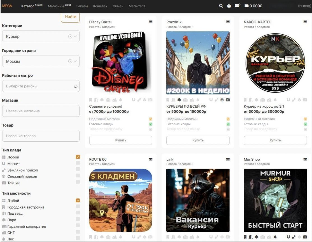The height and width of the screenshot is (242, 312).
Task: Click the stash icon beside Тайник
Action: [4, 183]
